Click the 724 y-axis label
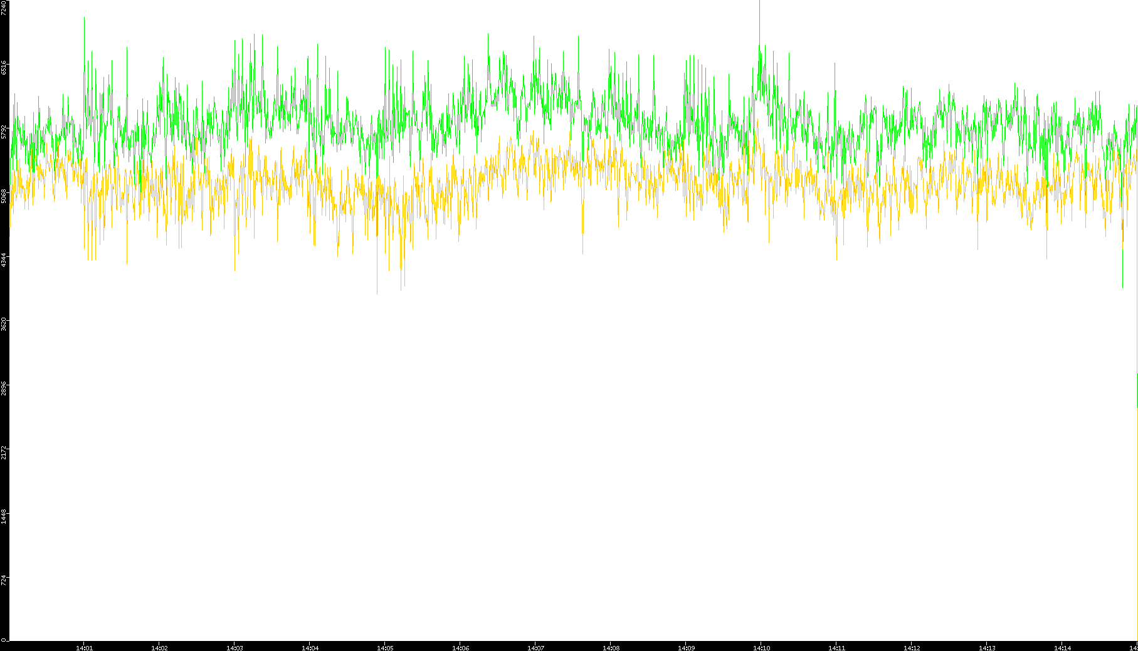Image resolution: width=1138 pixels, height=651 pixels. pyautogui.click(x=4, y=580)
